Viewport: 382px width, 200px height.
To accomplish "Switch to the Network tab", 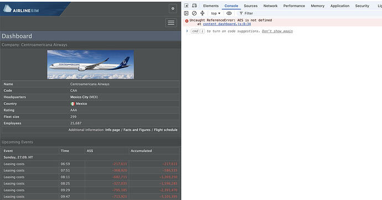I will tap(270, 6).
